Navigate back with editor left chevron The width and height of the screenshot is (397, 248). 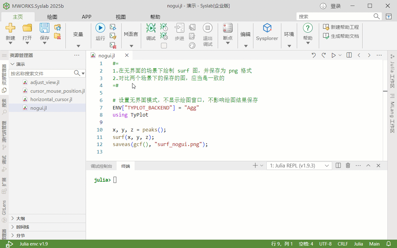tap(359, 55)
